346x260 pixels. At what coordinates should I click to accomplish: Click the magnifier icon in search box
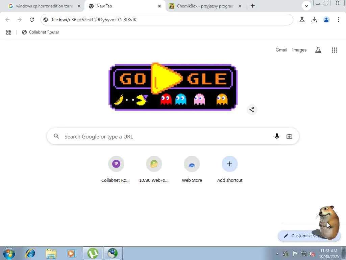[x=56, y=136]
